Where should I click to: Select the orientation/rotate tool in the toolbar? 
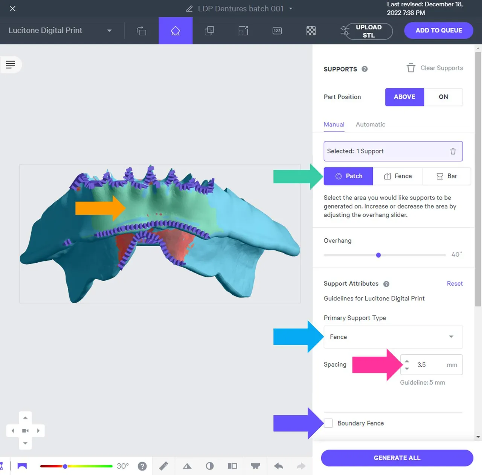pos(142,31)
